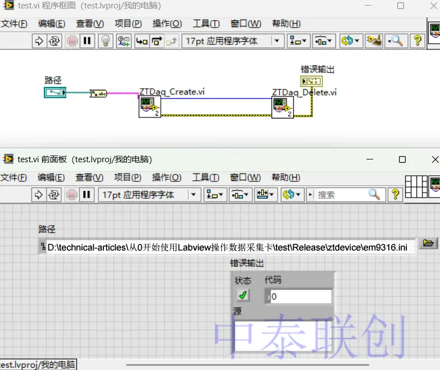This screenshot has height=370, width=440.
Task: Open 操作(O) menu in block diagram window
Action: coord(167,24)
